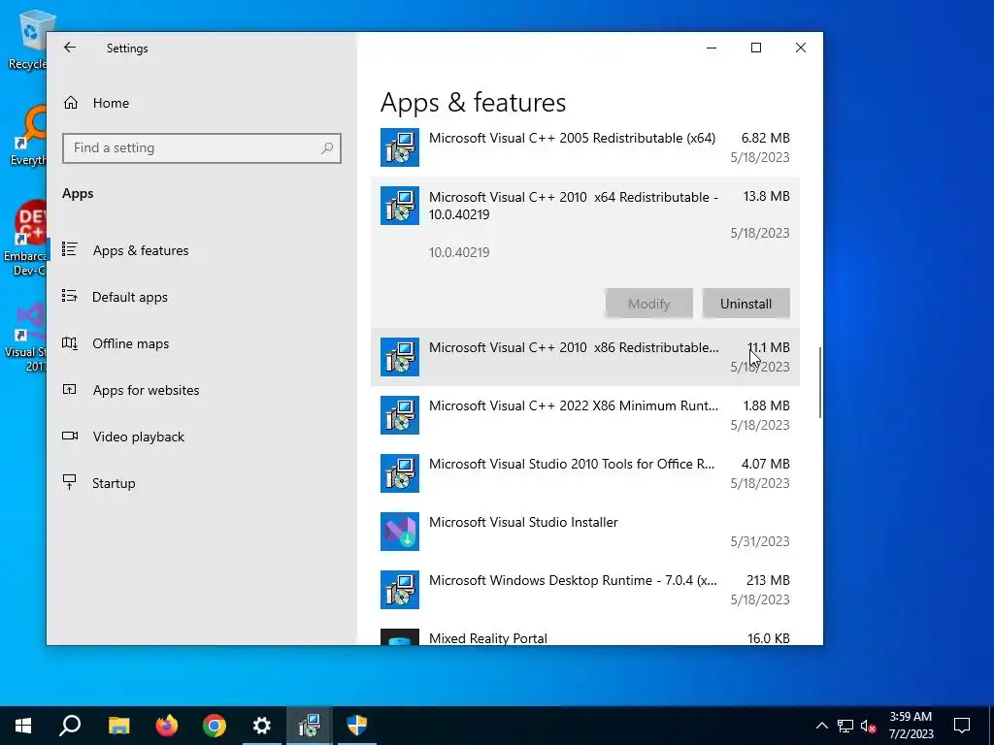
Task: Click the Microsoft Visual Studio Installer icon
Action: [399, 532]
